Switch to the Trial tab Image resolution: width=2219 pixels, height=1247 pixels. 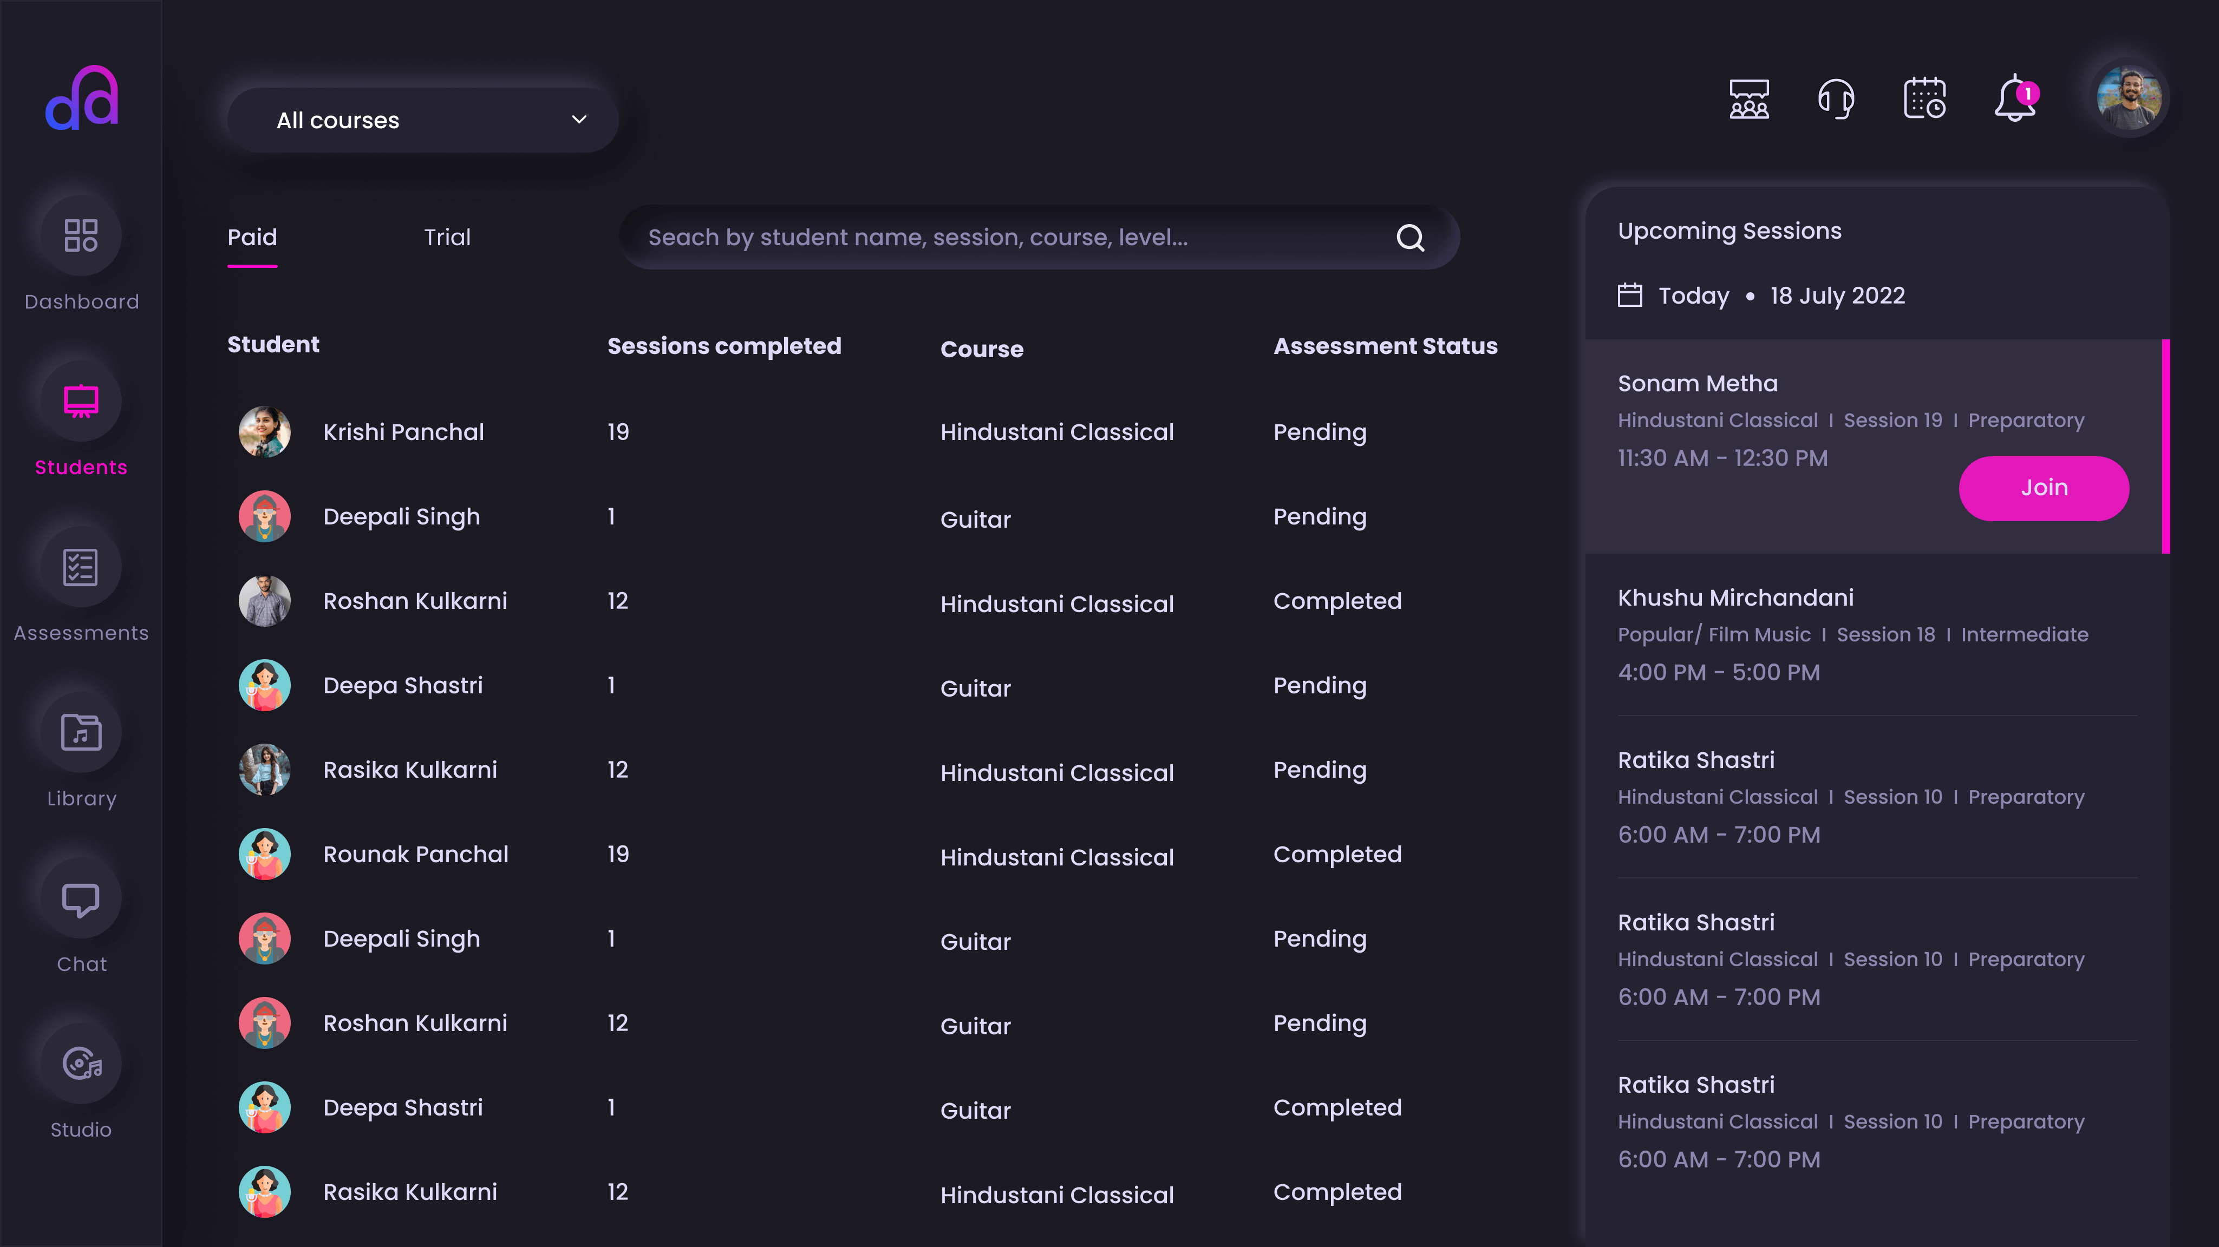[446, 237]
